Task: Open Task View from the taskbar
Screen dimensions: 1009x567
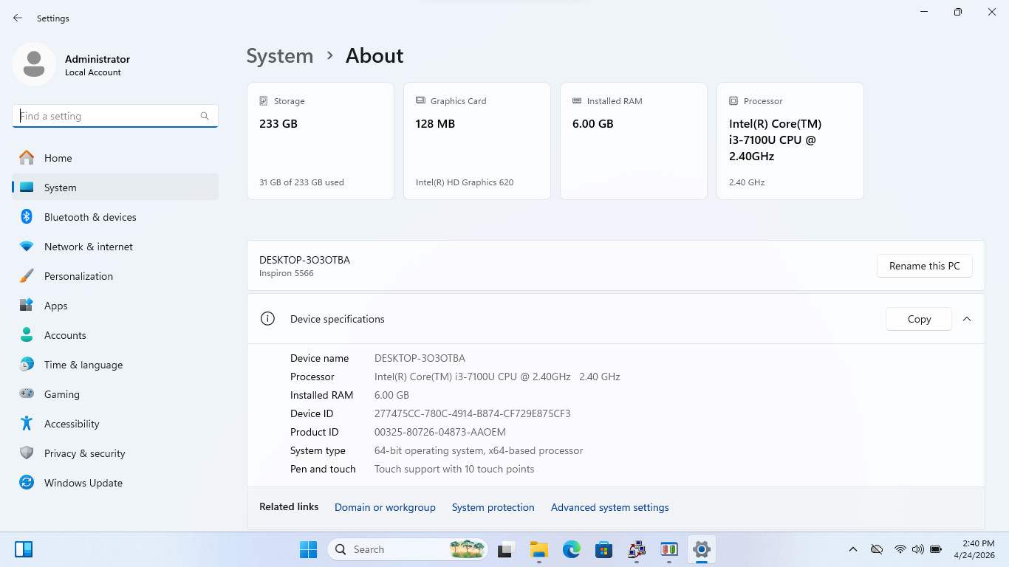Action: point(506,549)
